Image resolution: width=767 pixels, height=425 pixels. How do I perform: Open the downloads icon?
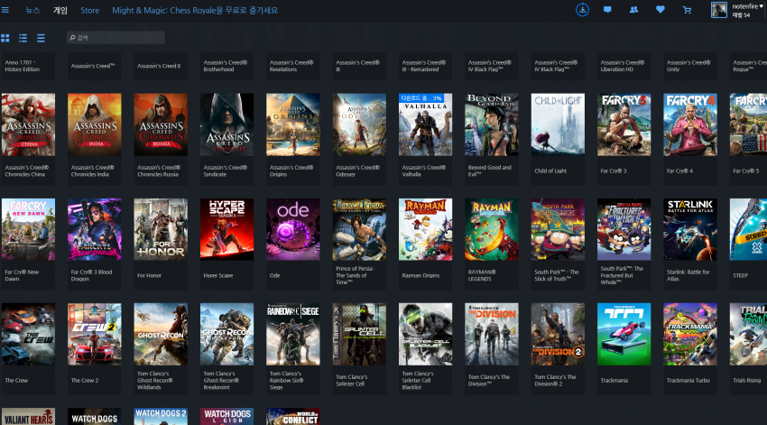click(x=582, y=9)
